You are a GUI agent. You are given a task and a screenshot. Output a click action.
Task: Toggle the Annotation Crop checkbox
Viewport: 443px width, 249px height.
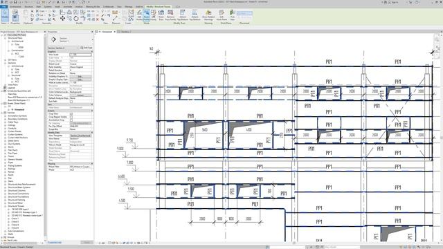pyautogui.click(x=71, y=120)
